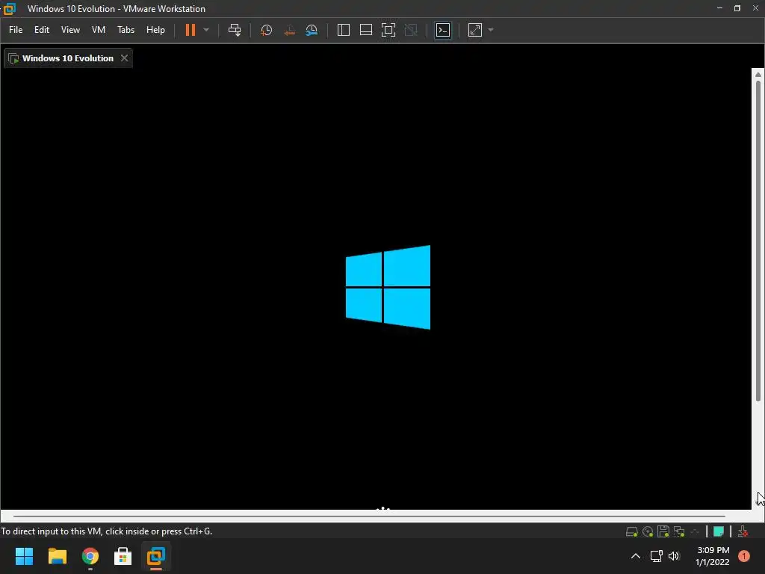Open the Tabs menu
The width and height of the screenshot is (765, 574).
pos(126,30)
